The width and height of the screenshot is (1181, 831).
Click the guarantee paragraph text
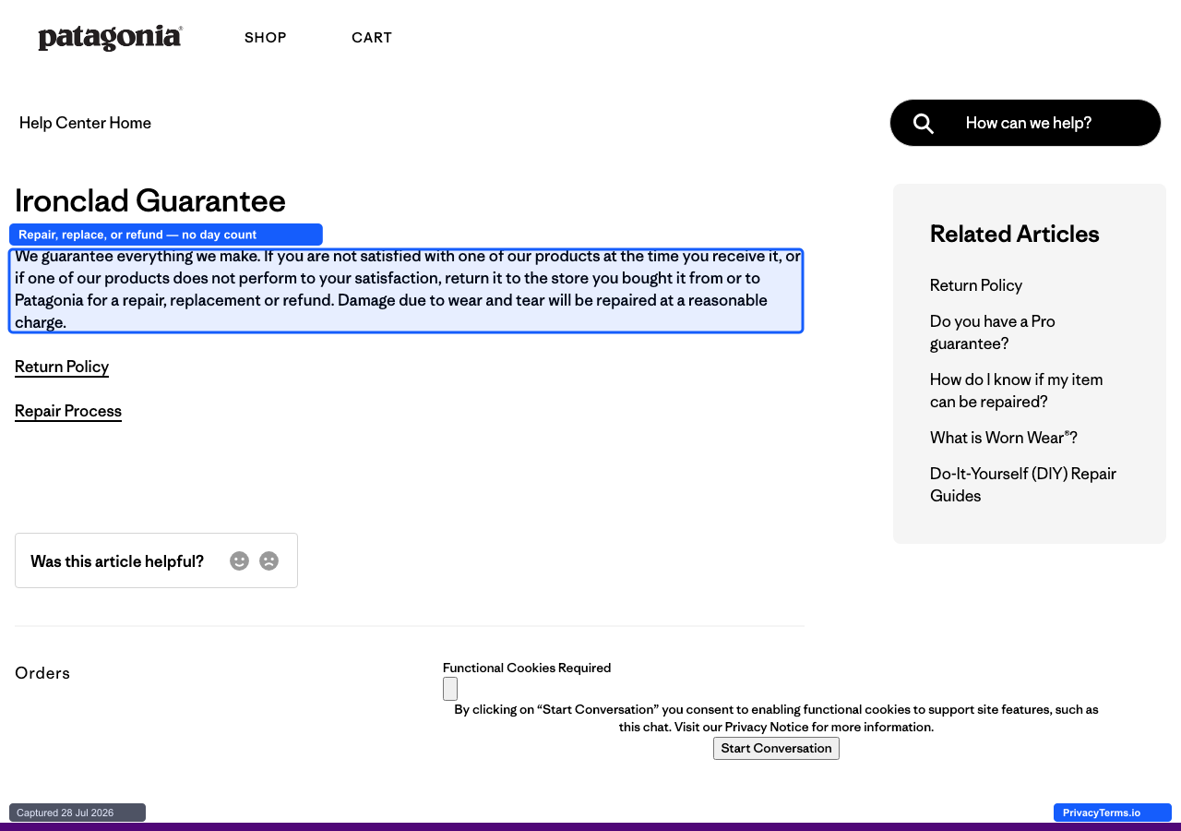click(x=406, y=290)
